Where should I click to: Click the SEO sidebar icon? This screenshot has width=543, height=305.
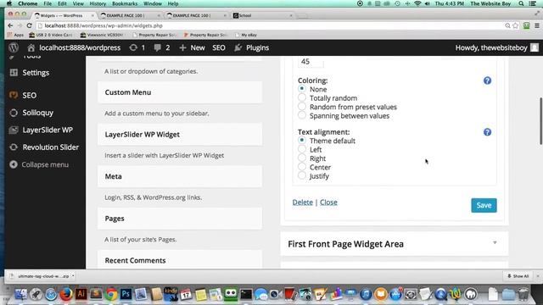point(14,95)
